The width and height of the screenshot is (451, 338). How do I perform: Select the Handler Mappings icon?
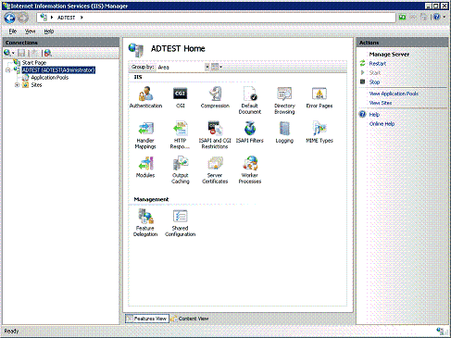click(145, 135)
